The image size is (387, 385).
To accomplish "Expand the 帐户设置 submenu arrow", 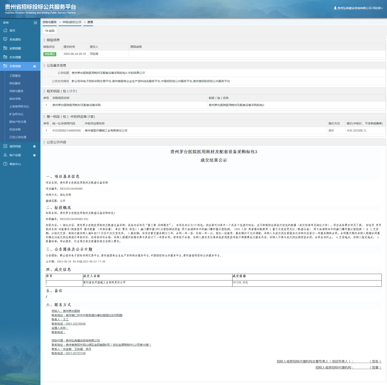I will (35, 155).
